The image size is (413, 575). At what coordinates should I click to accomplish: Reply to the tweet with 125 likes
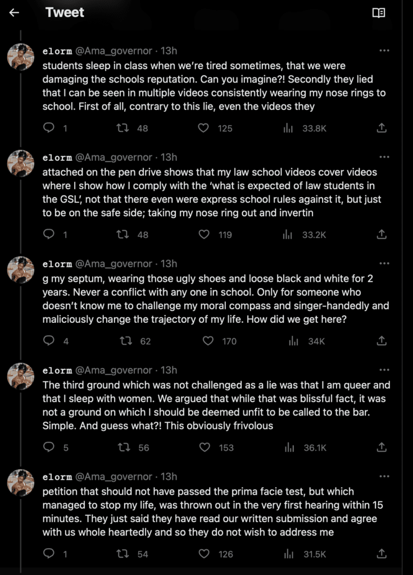pos(49,128)
